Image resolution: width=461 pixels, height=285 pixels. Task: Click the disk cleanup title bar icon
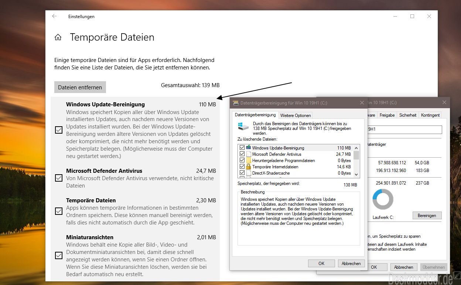[236, 103]
